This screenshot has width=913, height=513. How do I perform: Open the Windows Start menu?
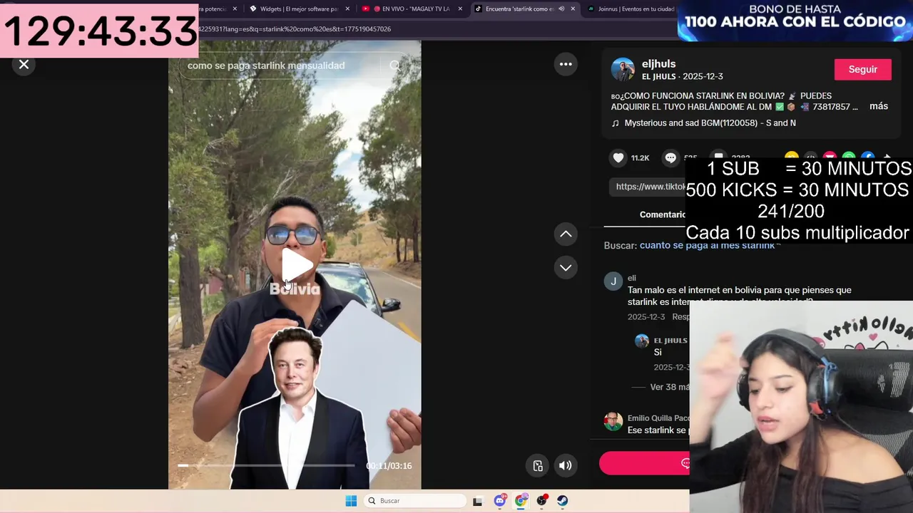coord(351,501)
